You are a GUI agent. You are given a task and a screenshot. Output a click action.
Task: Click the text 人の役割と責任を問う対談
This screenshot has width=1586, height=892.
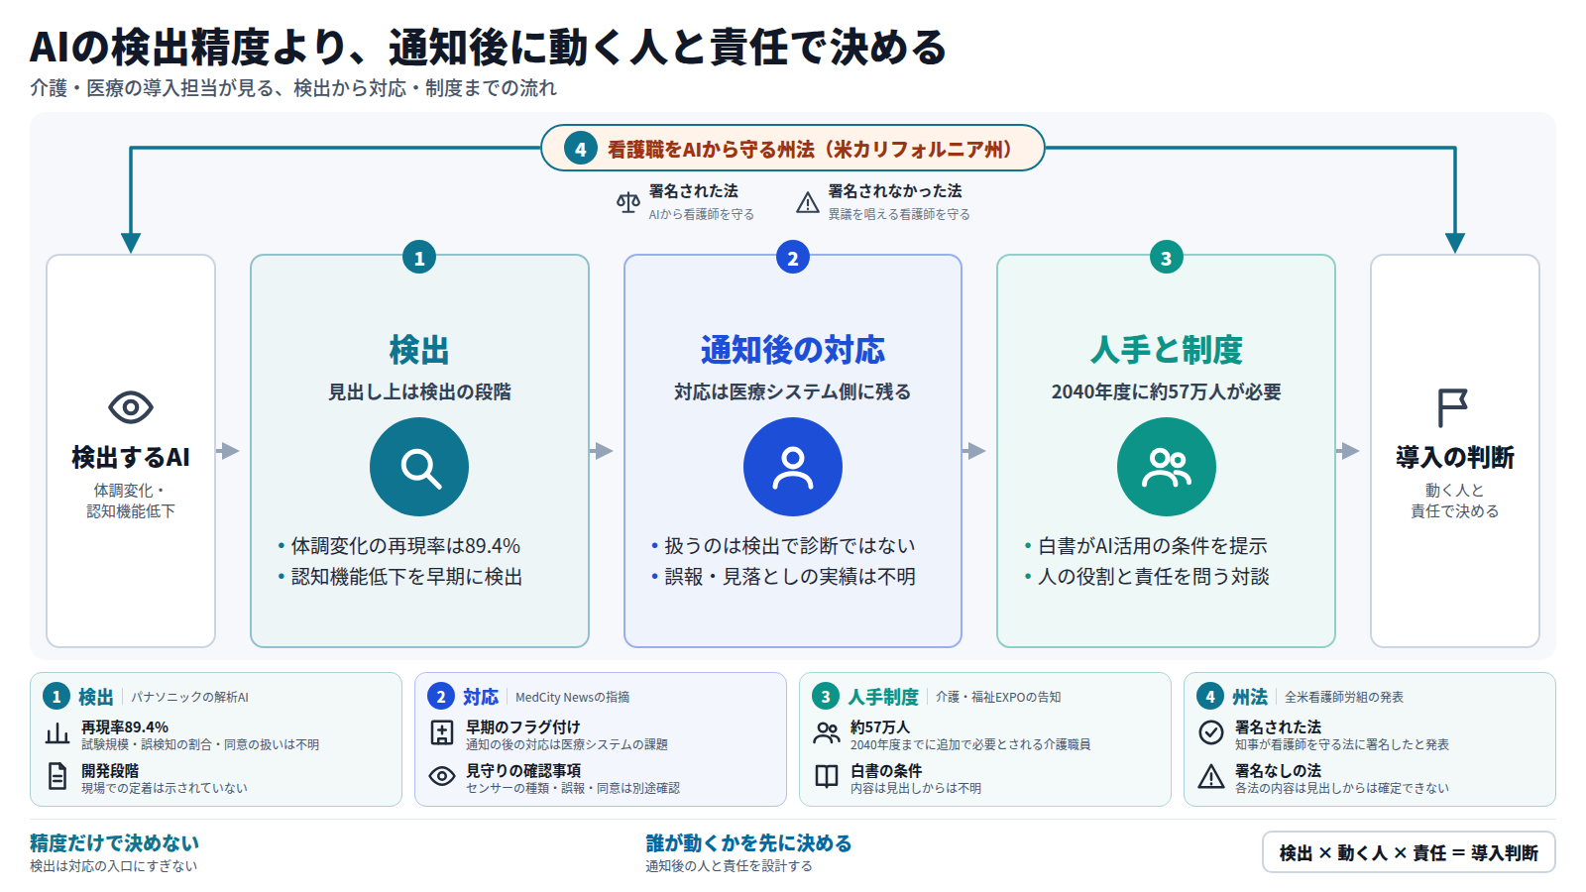[1154, 577]
